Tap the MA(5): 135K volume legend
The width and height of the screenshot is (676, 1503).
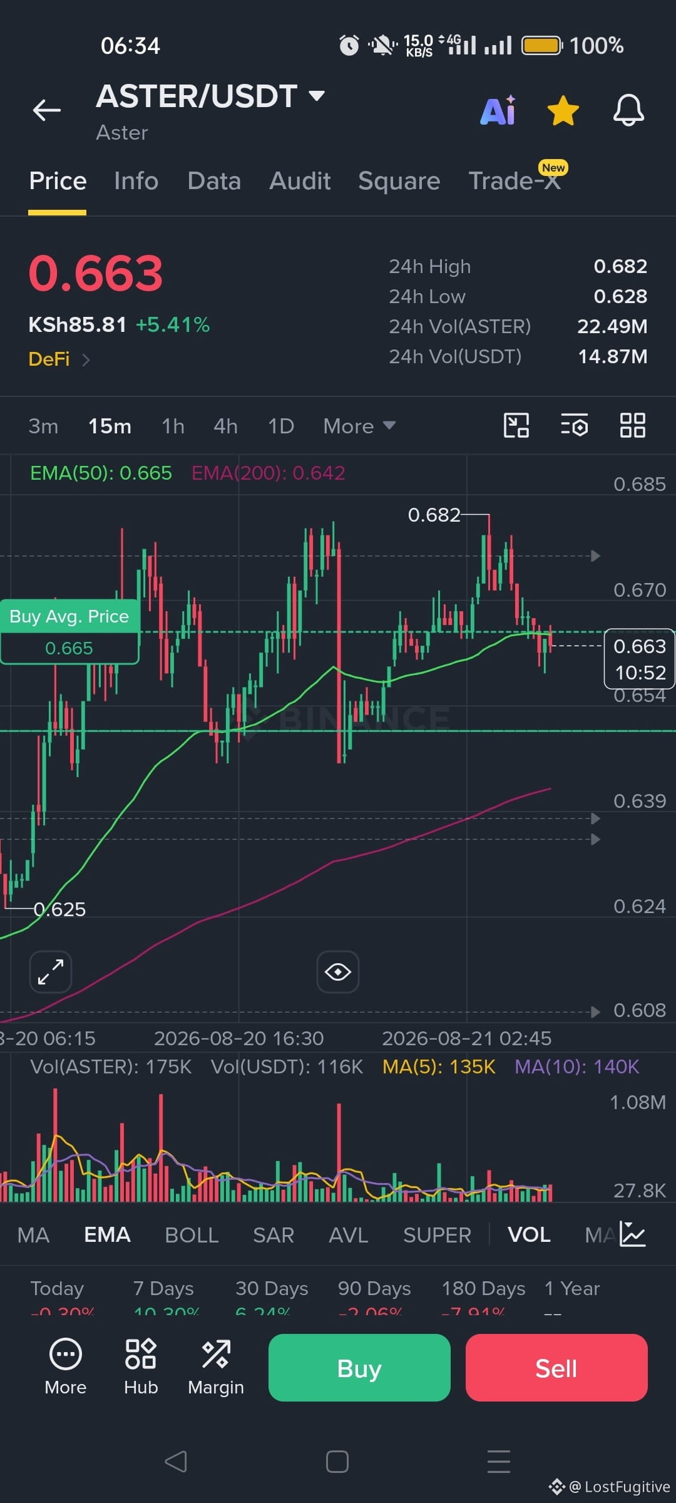[439, 1067]
